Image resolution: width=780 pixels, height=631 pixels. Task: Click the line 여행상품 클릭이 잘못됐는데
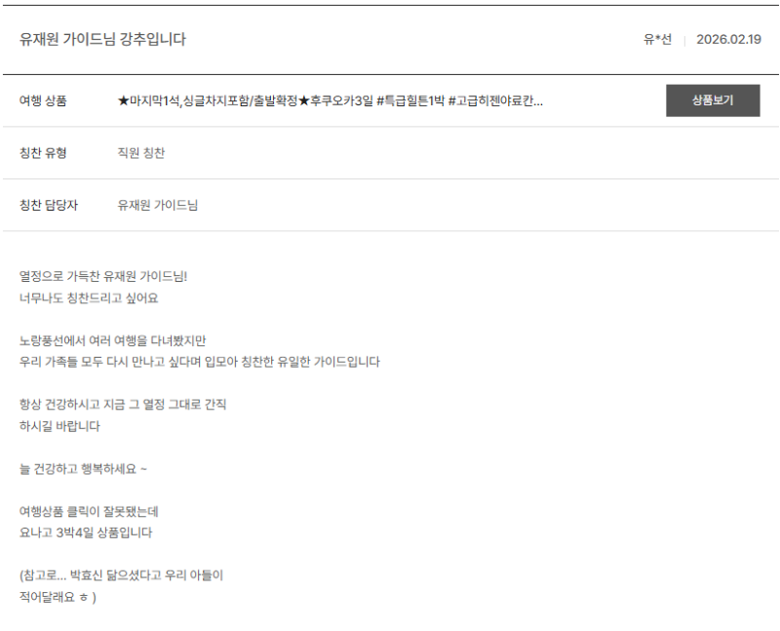point(89,511)
